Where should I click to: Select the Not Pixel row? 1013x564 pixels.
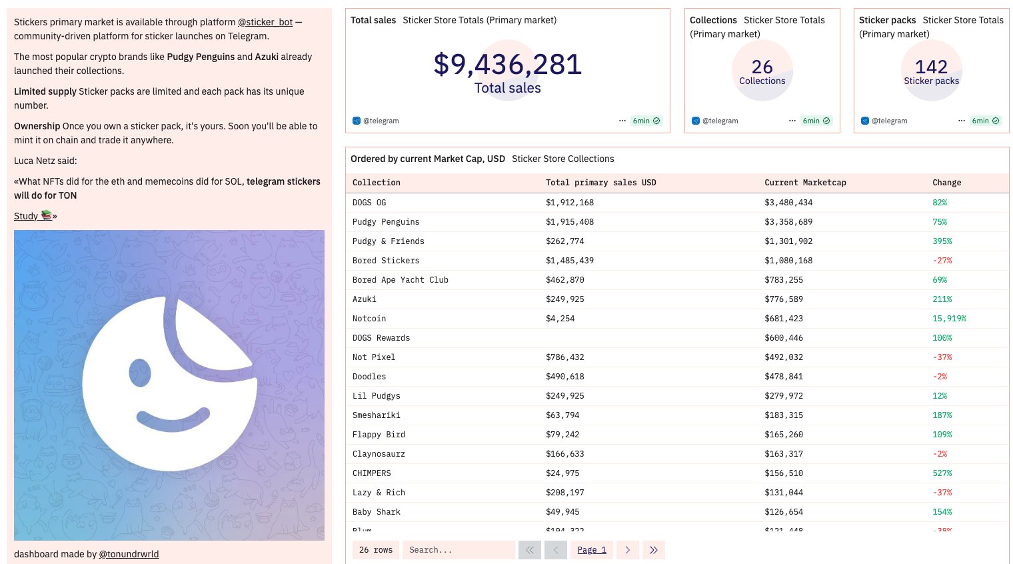pyautogui.click(x=676, y=357)
